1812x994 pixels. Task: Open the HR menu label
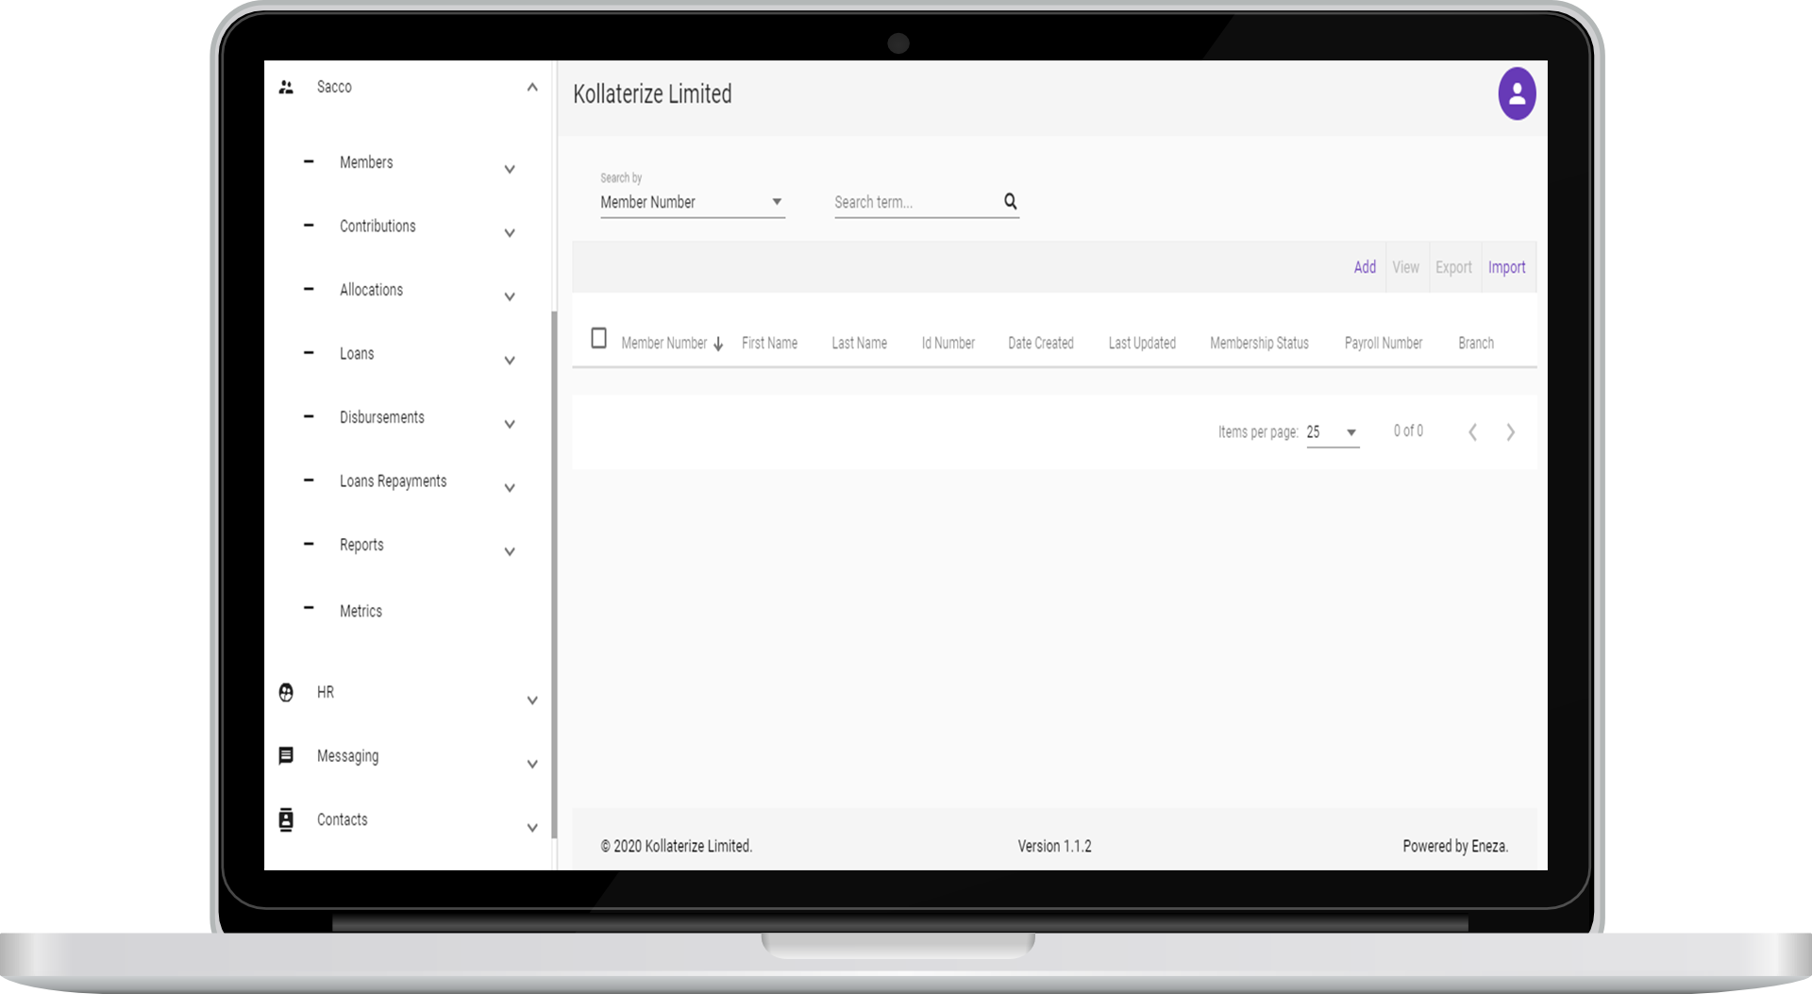(326, 692)
